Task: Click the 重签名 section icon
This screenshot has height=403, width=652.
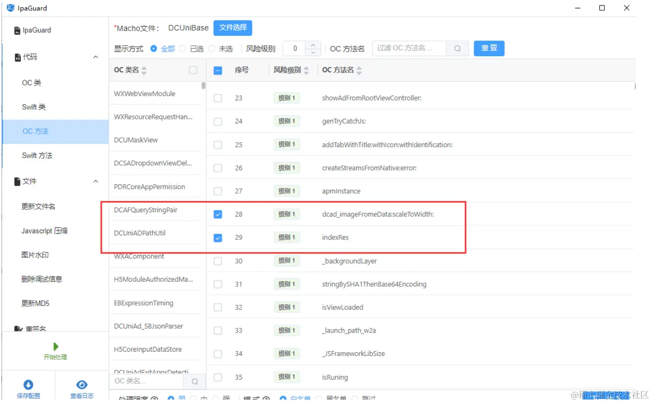Action: coord(18,330)
